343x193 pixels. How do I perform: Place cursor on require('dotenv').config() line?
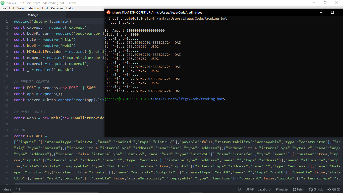(42, 21)
